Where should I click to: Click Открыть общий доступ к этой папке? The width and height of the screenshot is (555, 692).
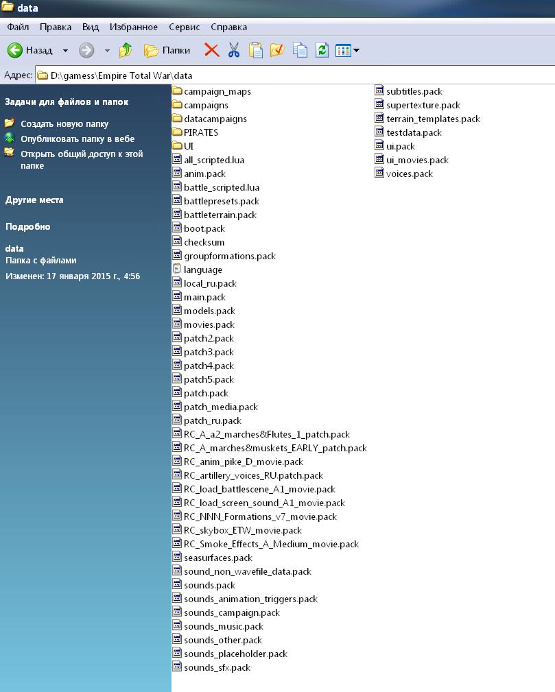coord(82,160)
